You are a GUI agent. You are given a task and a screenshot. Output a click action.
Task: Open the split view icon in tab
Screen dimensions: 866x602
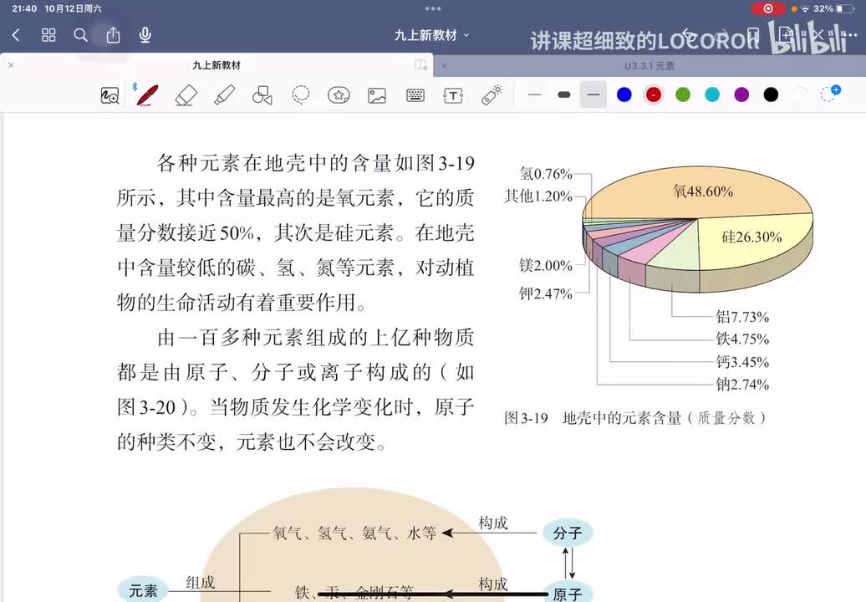pyautogui.click(x=420, y=64)
